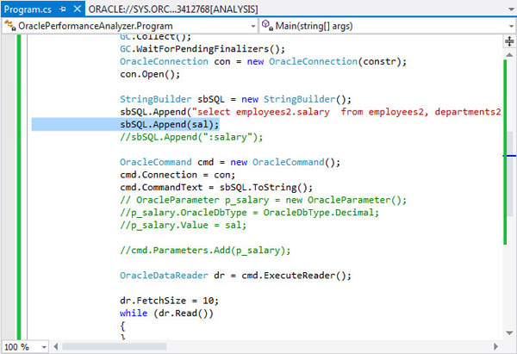
Task: Click the commented //sbSQL.Append(":salary"); line
Action: tap(191, 137)
